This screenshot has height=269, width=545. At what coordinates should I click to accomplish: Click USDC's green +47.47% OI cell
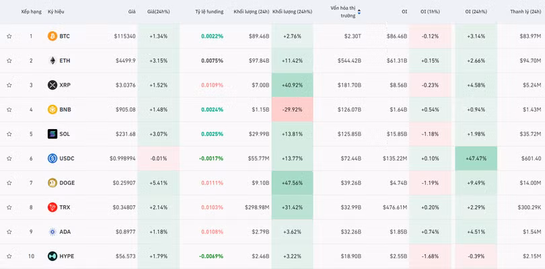tap(476, 159)
